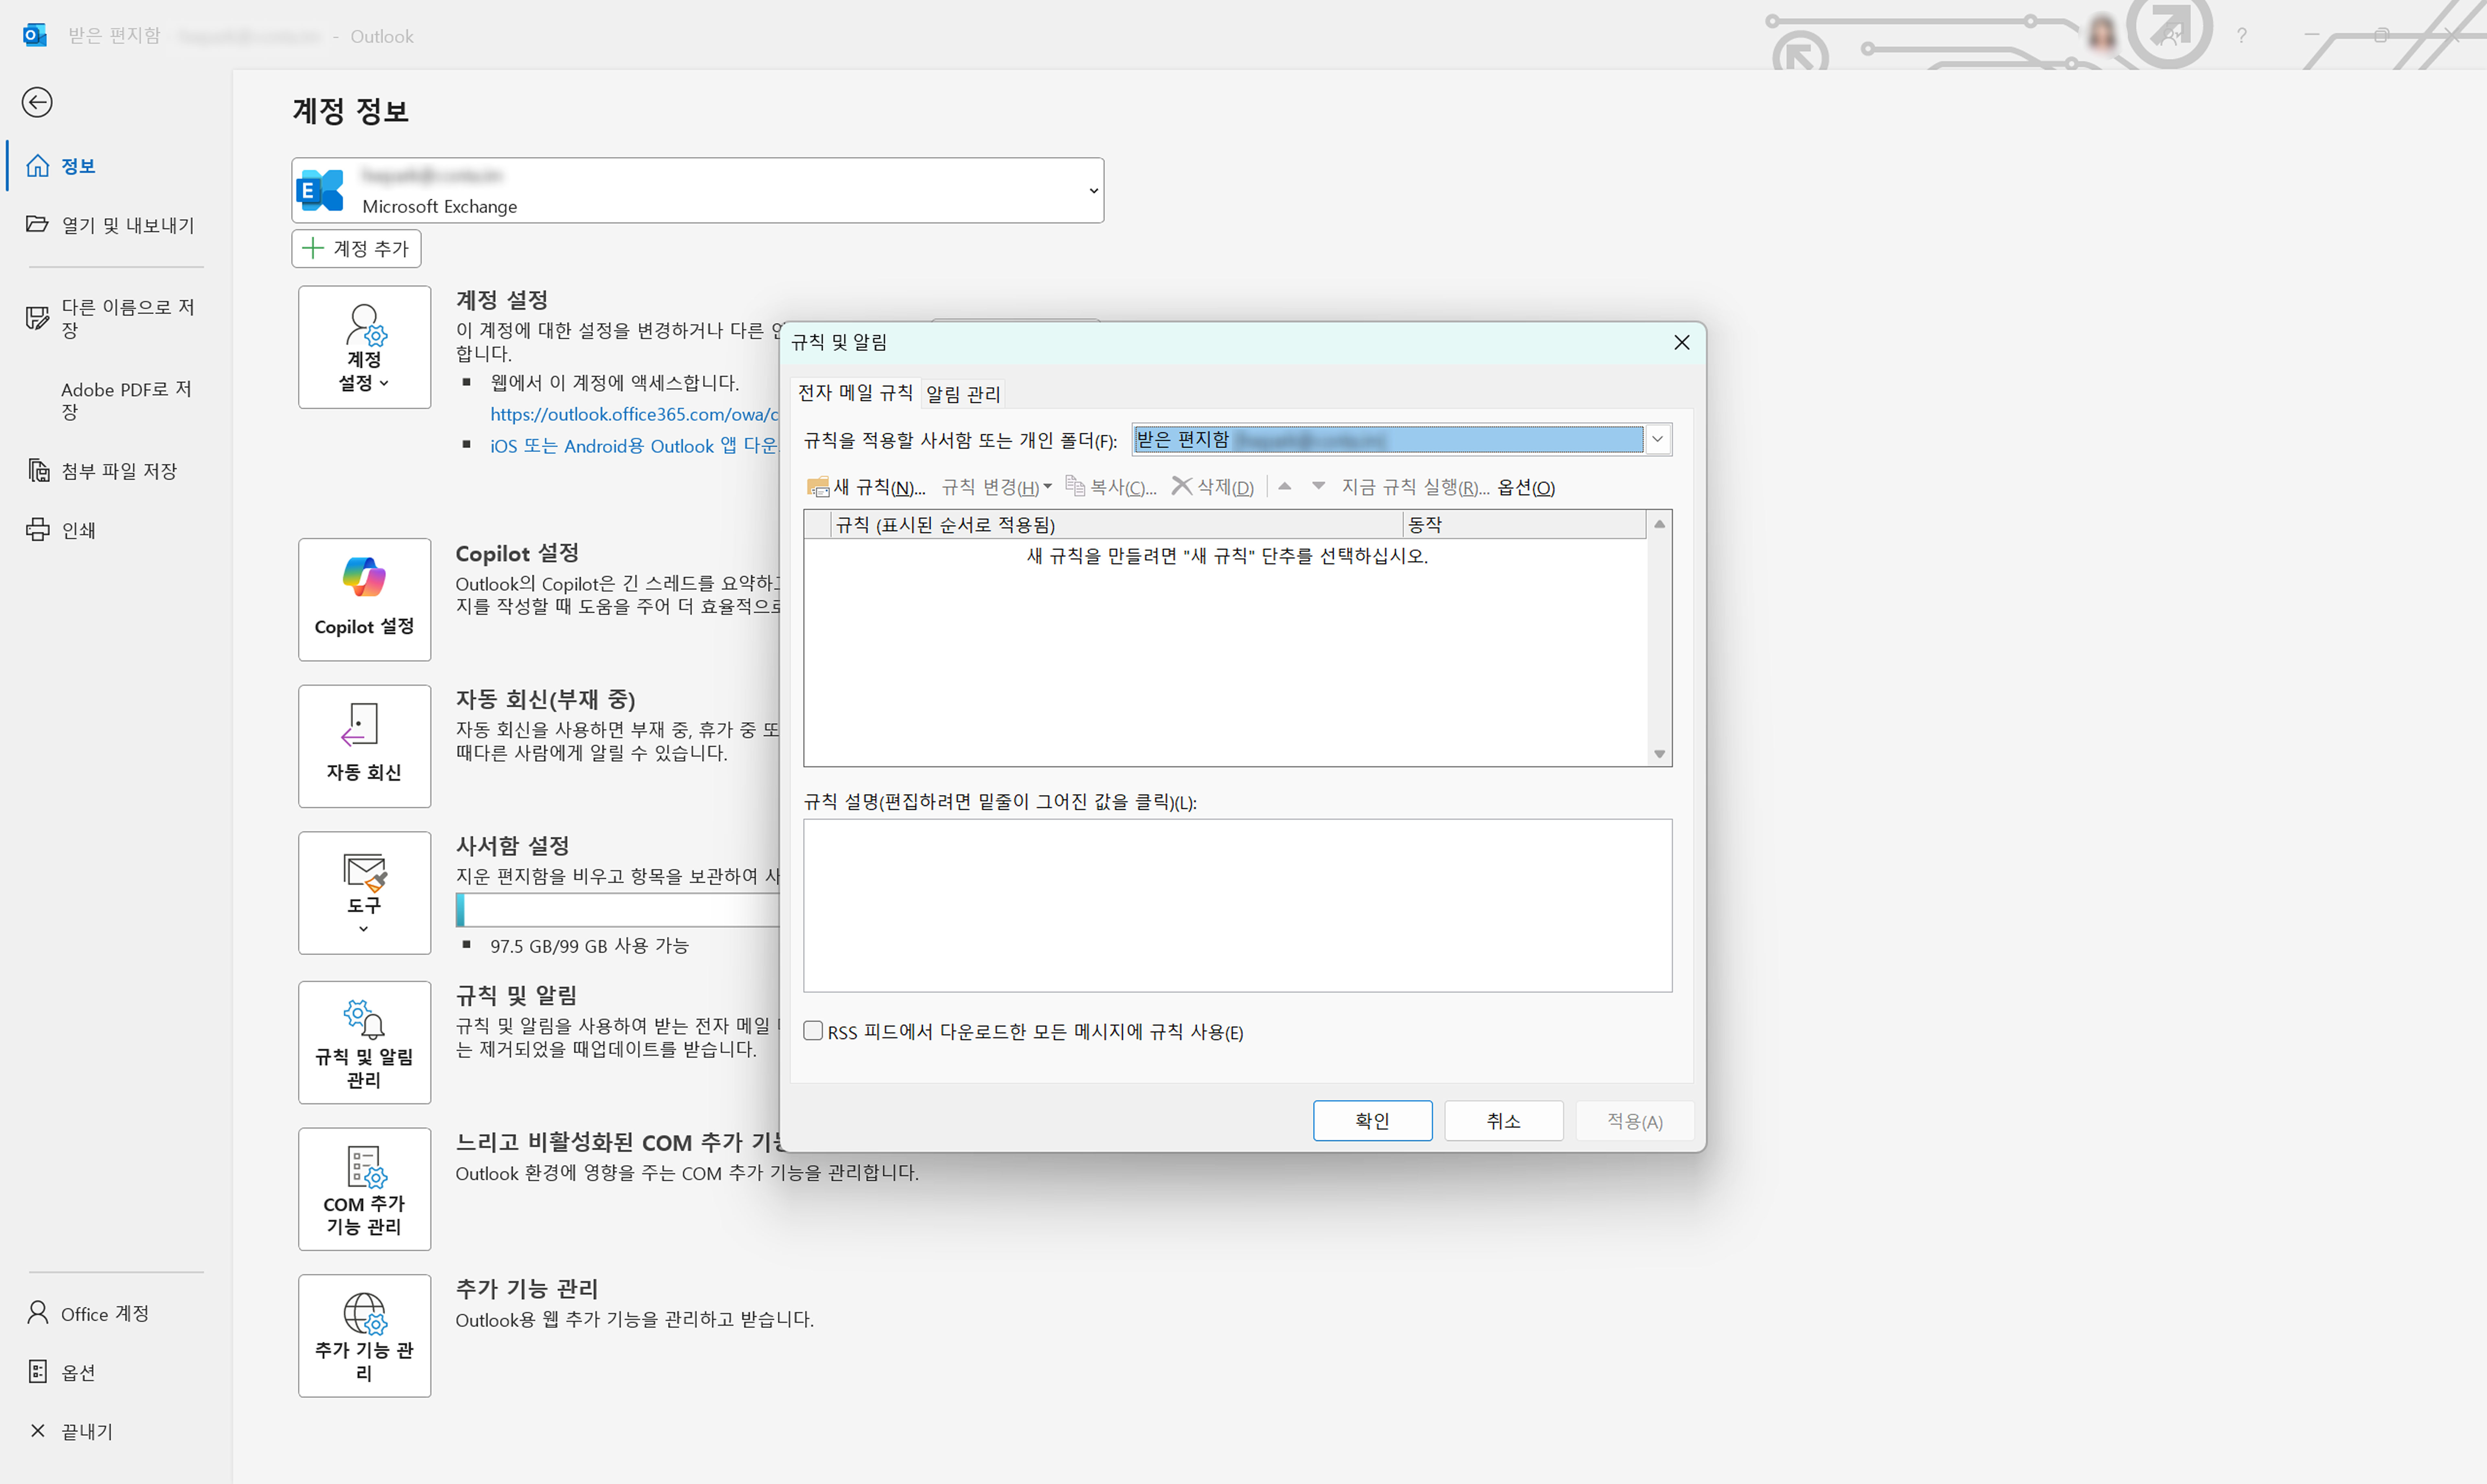
Task: Switch to the 알림 관리 tab
Action: tap(963, 394)
